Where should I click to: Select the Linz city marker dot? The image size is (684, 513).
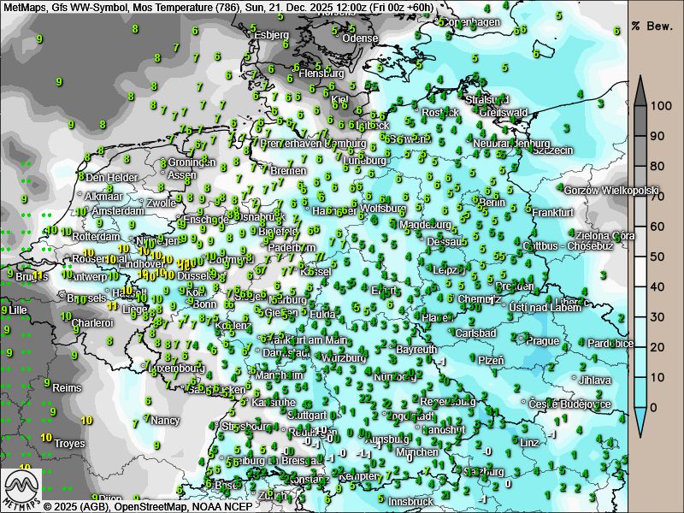516,442
